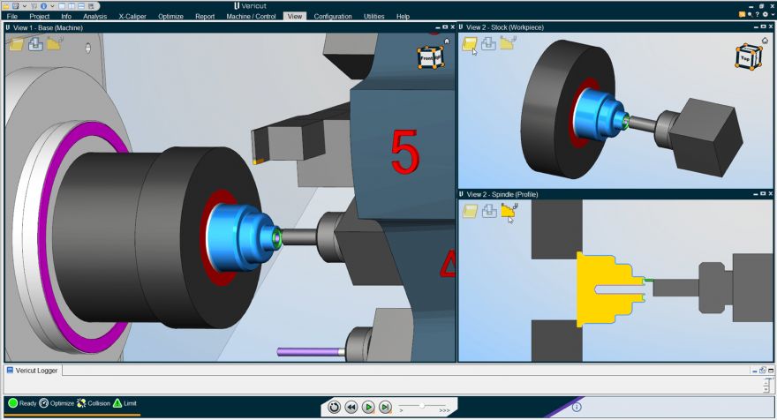Open the Machine / Control menu
Image resolution: width=777 pixels, height=420 pixels.
click(x=251, y=17)
